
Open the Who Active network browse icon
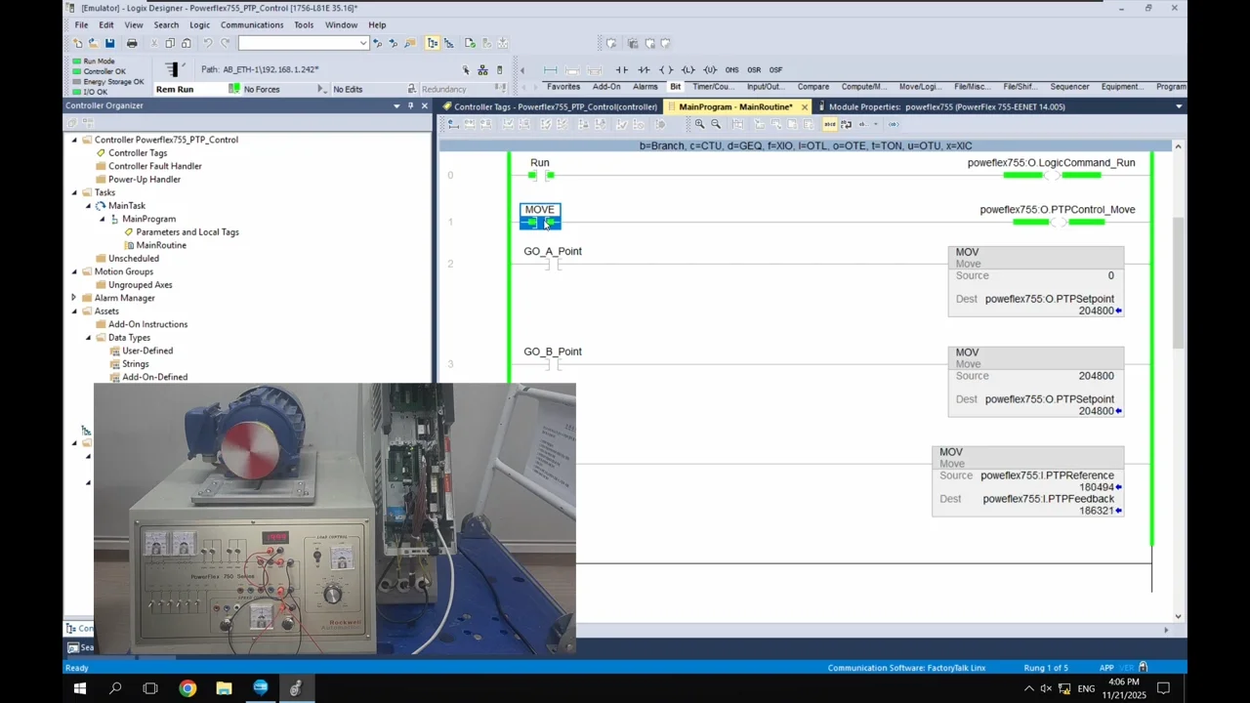pyautogui.click(x=482, y=70)
